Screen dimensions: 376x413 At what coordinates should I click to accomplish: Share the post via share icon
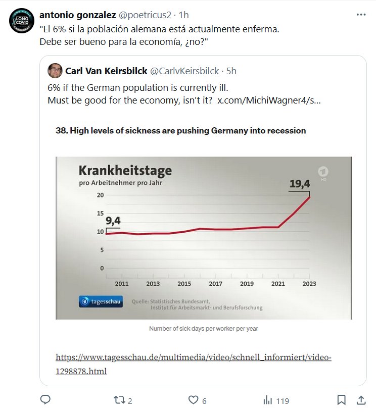[361, 400]
